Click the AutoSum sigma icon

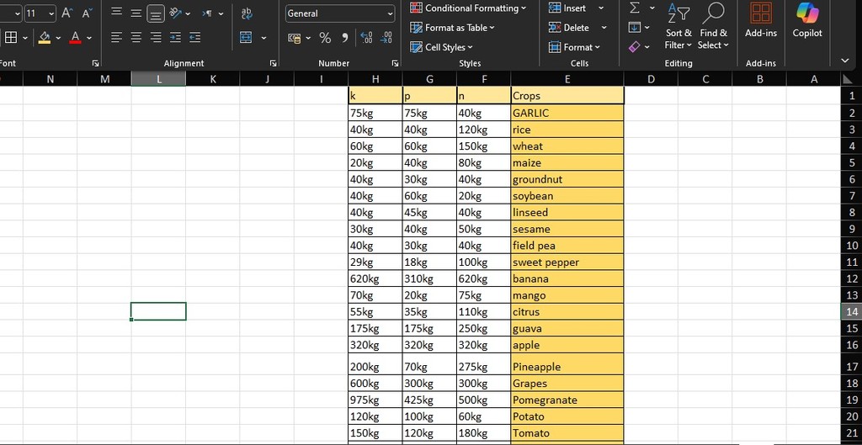click(635, 8)
